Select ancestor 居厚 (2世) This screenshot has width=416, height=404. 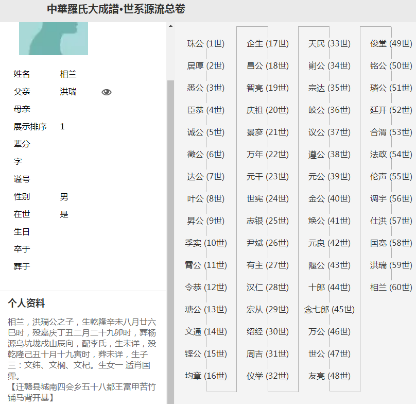click(x=205, y=65)
